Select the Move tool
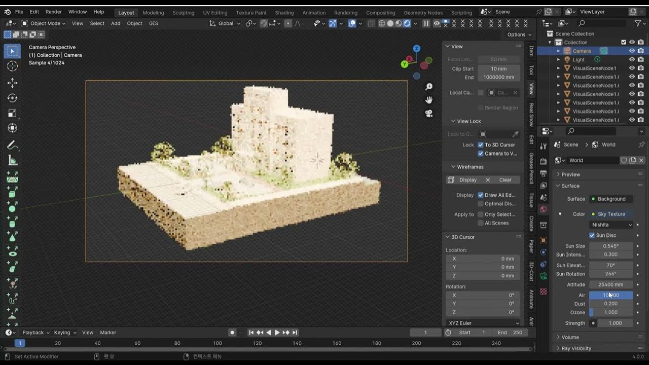This screenshot has width=649, height=365. (x=12, y=83)
